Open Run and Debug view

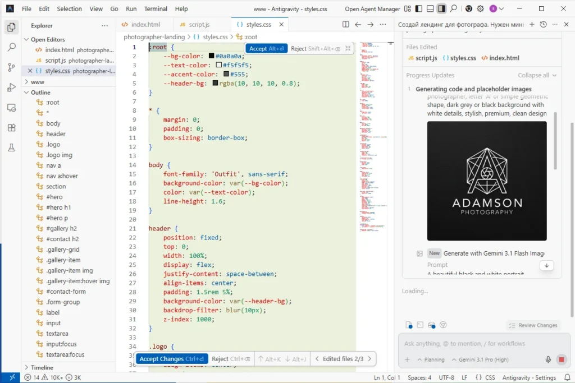[x=11, y=87]
